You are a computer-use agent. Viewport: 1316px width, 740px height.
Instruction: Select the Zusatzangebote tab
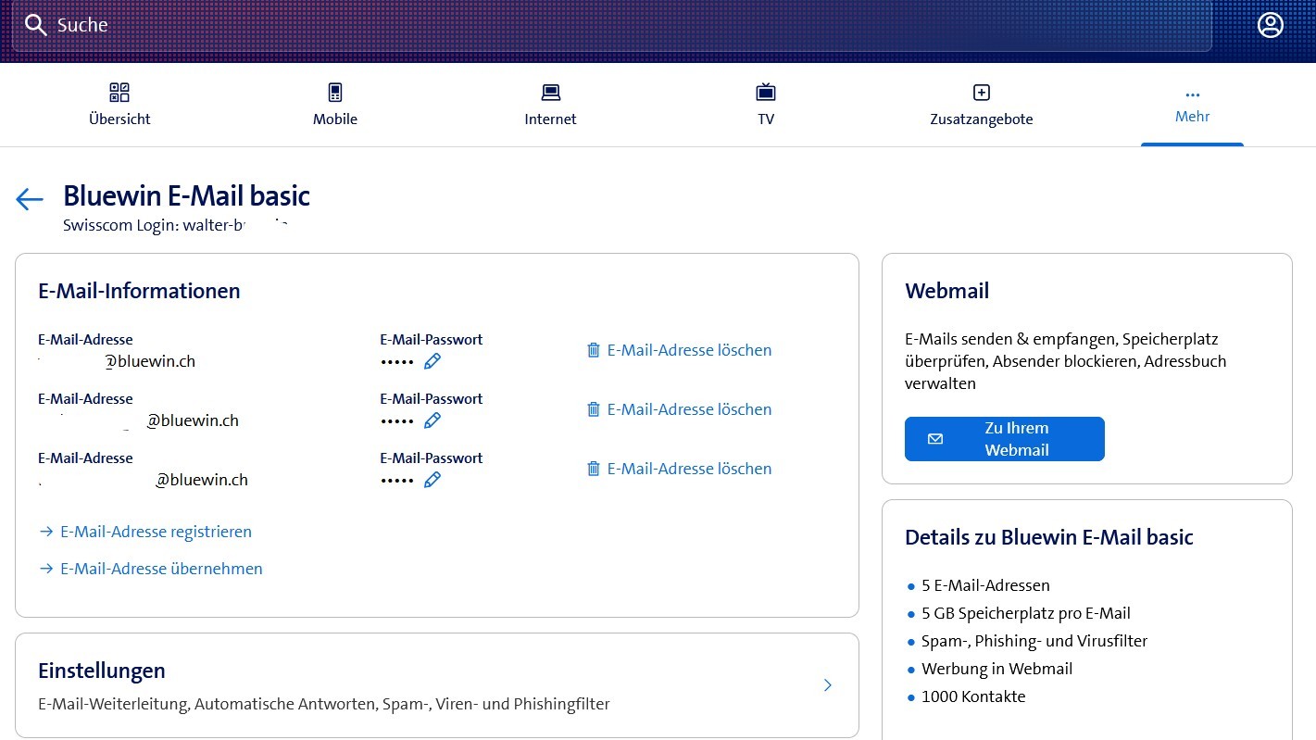pyautogui.click(x=981, y=105)
